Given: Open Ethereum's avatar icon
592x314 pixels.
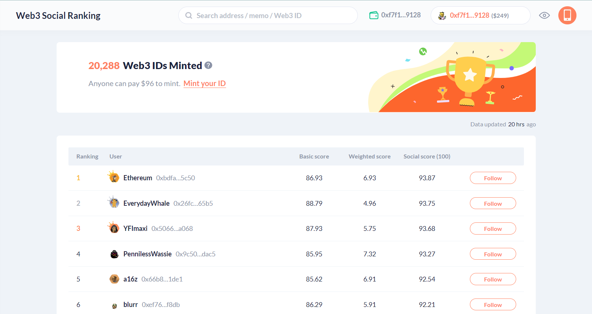Looking at the screenshot, I should (x=114, y=177).
